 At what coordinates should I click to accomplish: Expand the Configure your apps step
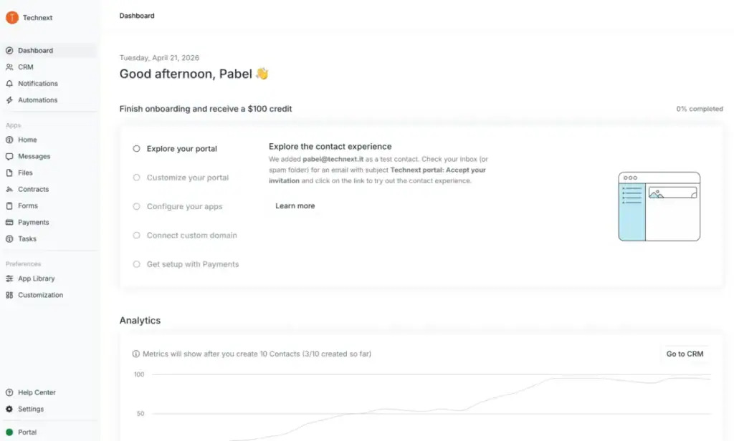136,205
